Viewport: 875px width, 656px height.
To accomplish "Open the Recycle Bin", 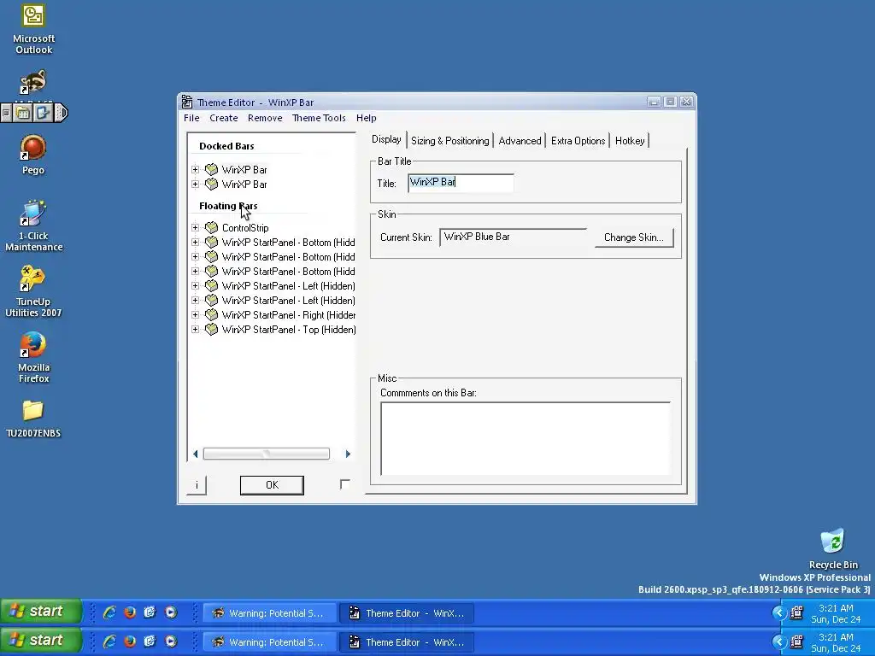I will coord(832,548).
